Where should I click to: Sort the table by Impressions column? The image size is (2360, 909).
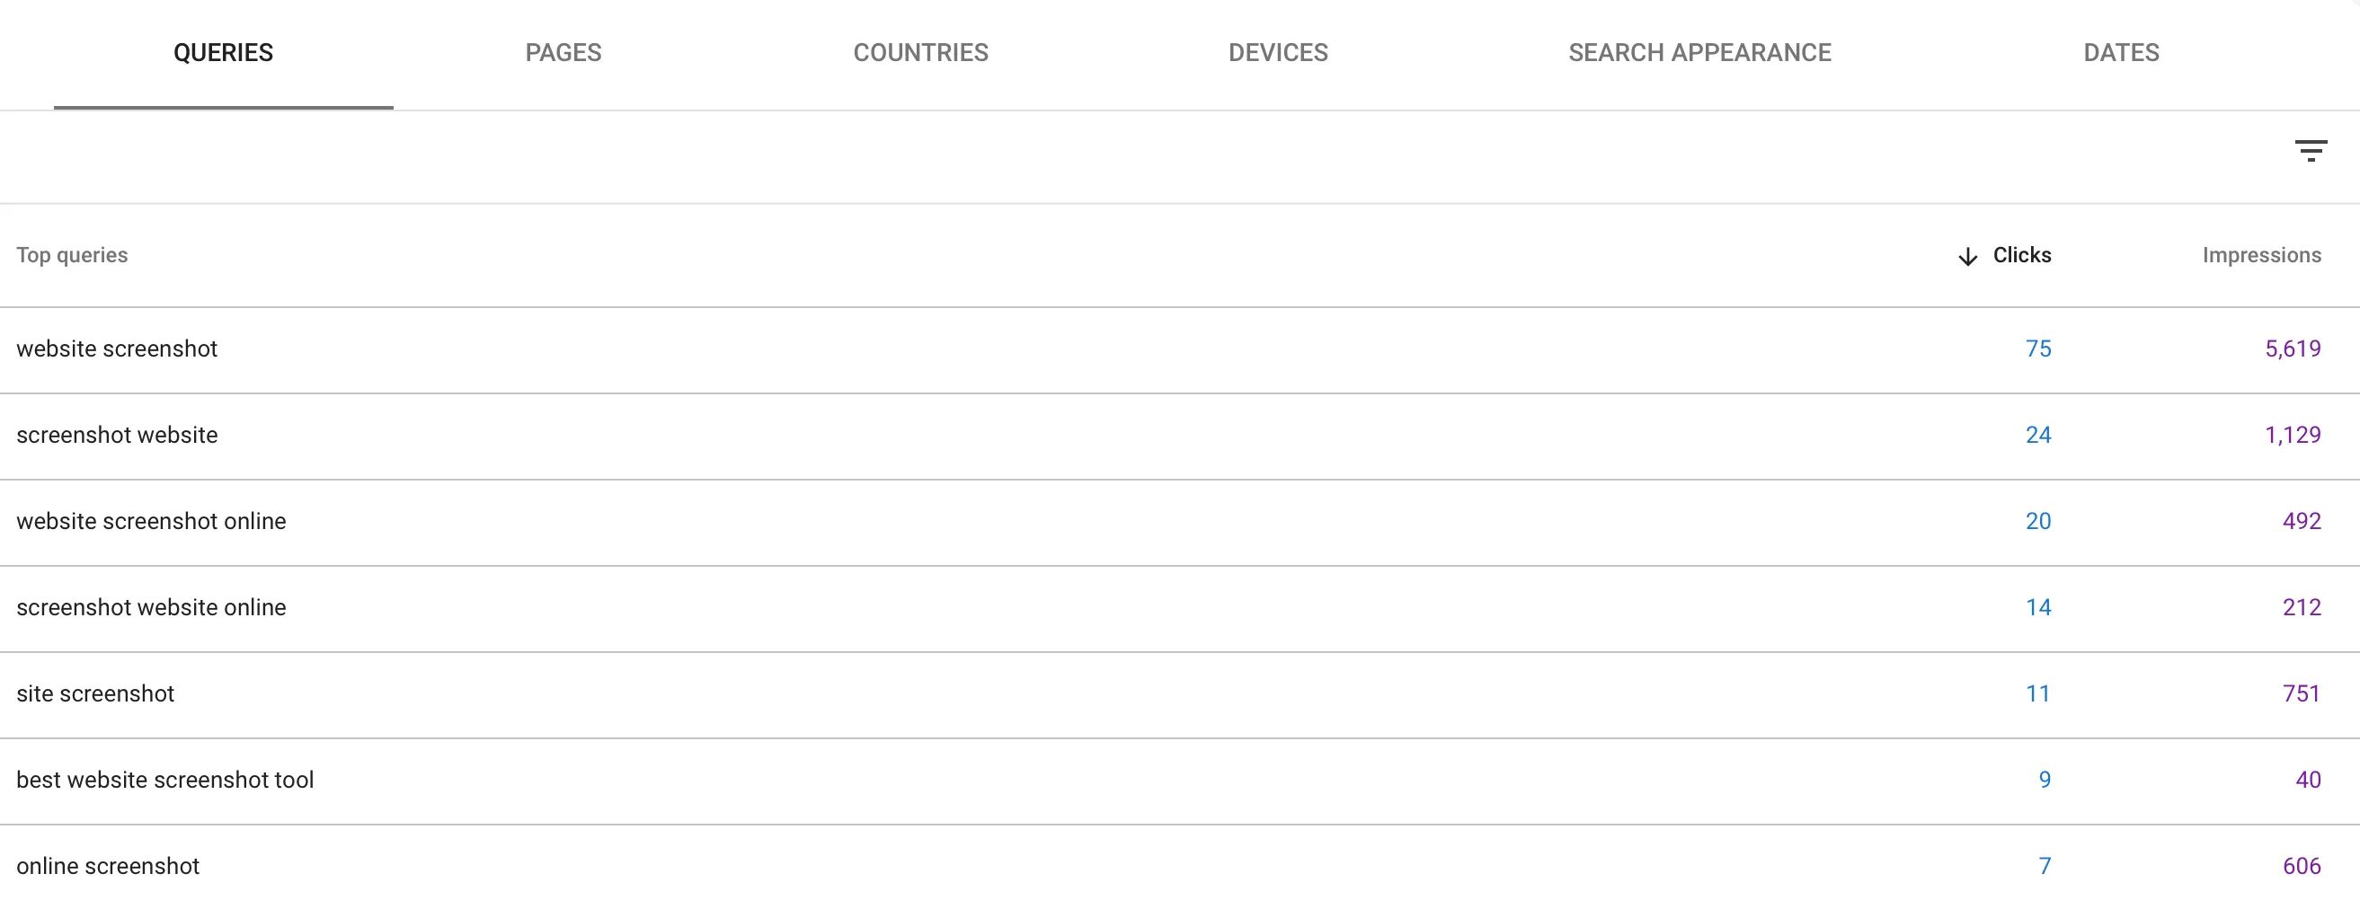pyautogui.click(x=2261, y=255)
